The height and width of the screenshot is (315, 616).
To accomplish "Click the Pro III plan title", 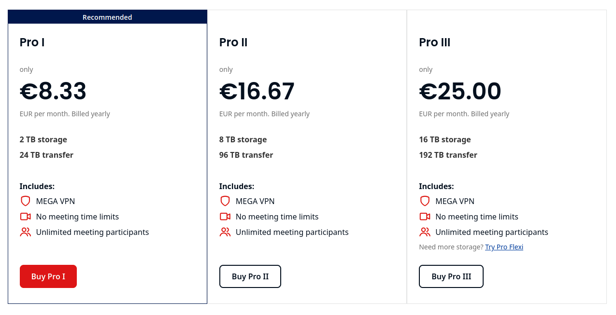I will (x=434, y=42).
